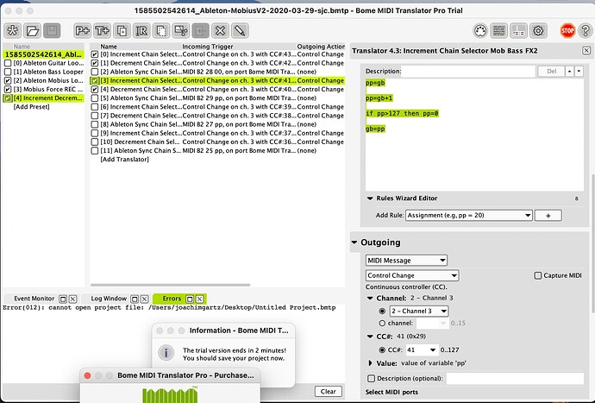
Task: Collapse the Channel section triangle
Action: (370, 299)
